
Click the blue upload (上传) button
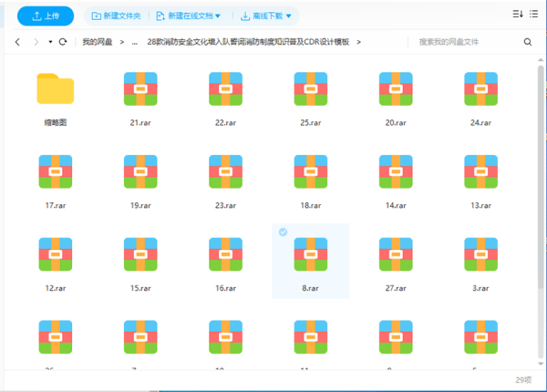click(46, 16)
